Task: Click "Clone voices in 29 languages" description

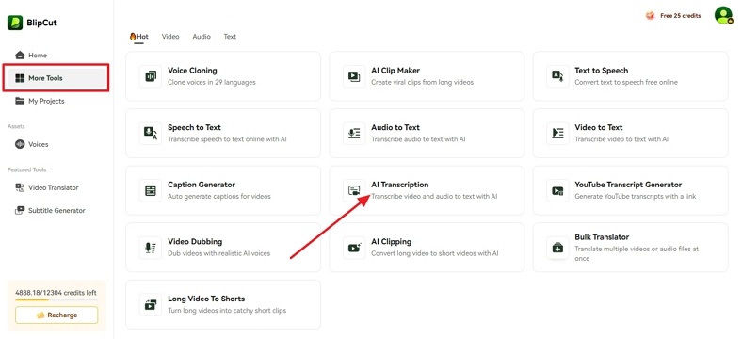Action: coord(212,82)
